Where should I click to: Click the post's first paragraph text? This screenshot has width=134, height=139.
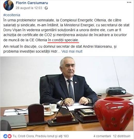(66, 30)
